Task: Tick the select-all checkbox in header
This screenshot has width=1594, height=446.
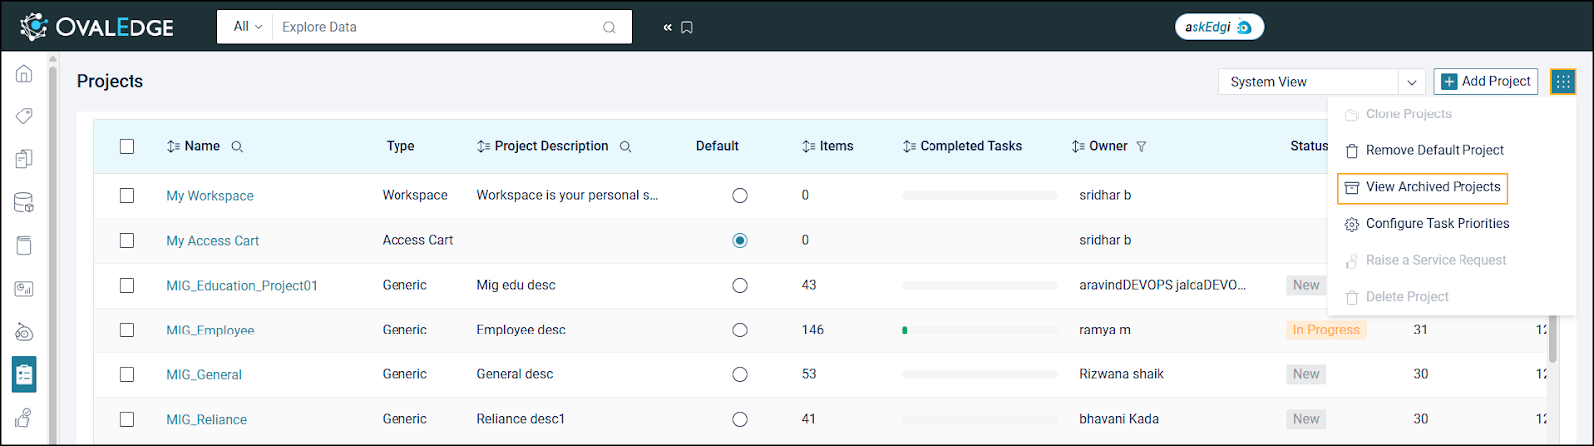Action: click(127, 146)
